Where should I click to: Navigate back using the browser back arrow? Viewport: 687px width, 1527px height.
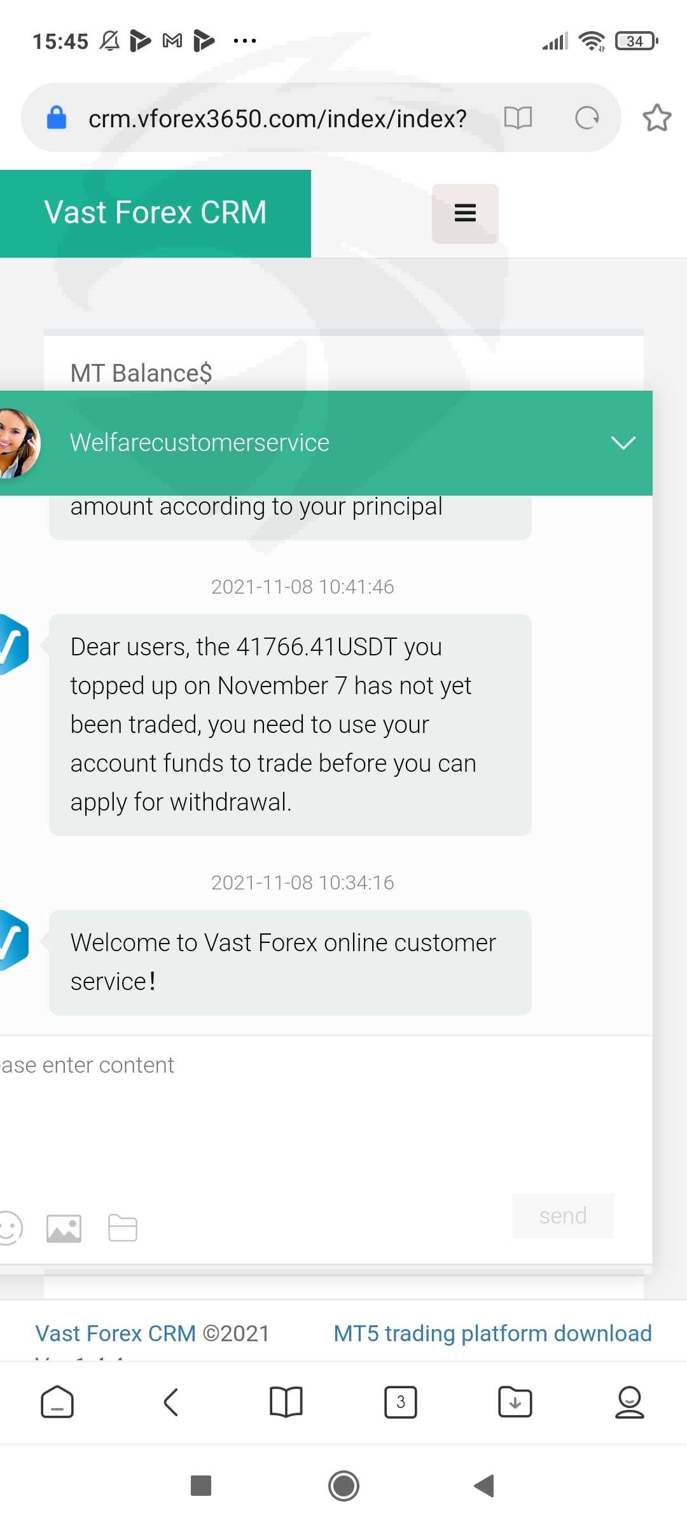[x=171, y=1402]
